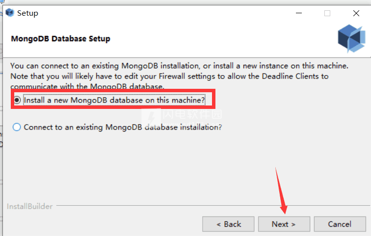Minimize the Setup window
This screenshot has width=371, height=236.
tap(299, 13)
